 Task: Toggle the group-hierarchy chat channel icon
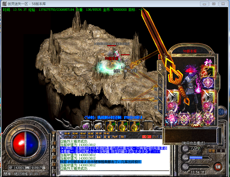(54, 150)
